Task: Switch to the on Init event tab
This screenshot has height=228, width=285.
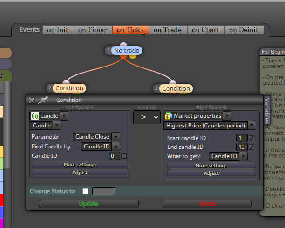Action: [x=58, y=30]
